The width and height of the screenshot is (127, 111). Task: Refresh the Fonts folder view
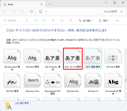coord(31,11)
